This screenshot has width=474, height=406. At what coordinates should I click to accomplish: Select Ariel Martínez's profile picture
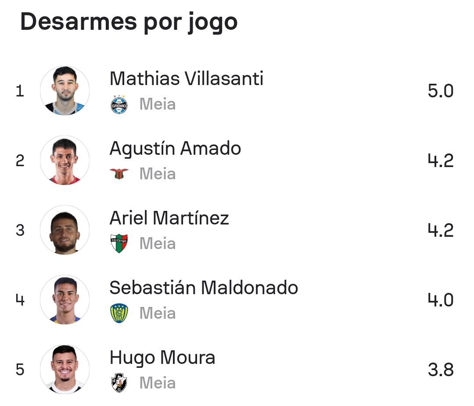[x=65, y=230]
